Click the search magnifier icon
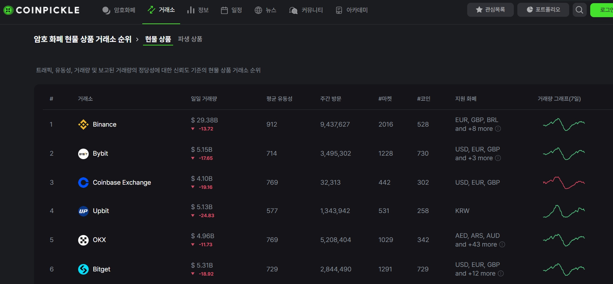This screenshot has width=613, height=284. (x=580, y=10)
